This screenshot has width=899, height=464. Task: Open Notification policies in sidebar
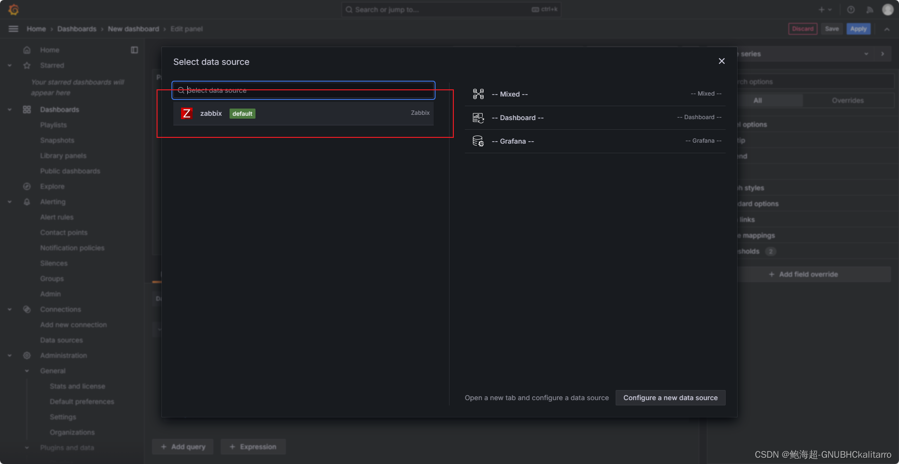click(x=72, y=248)
